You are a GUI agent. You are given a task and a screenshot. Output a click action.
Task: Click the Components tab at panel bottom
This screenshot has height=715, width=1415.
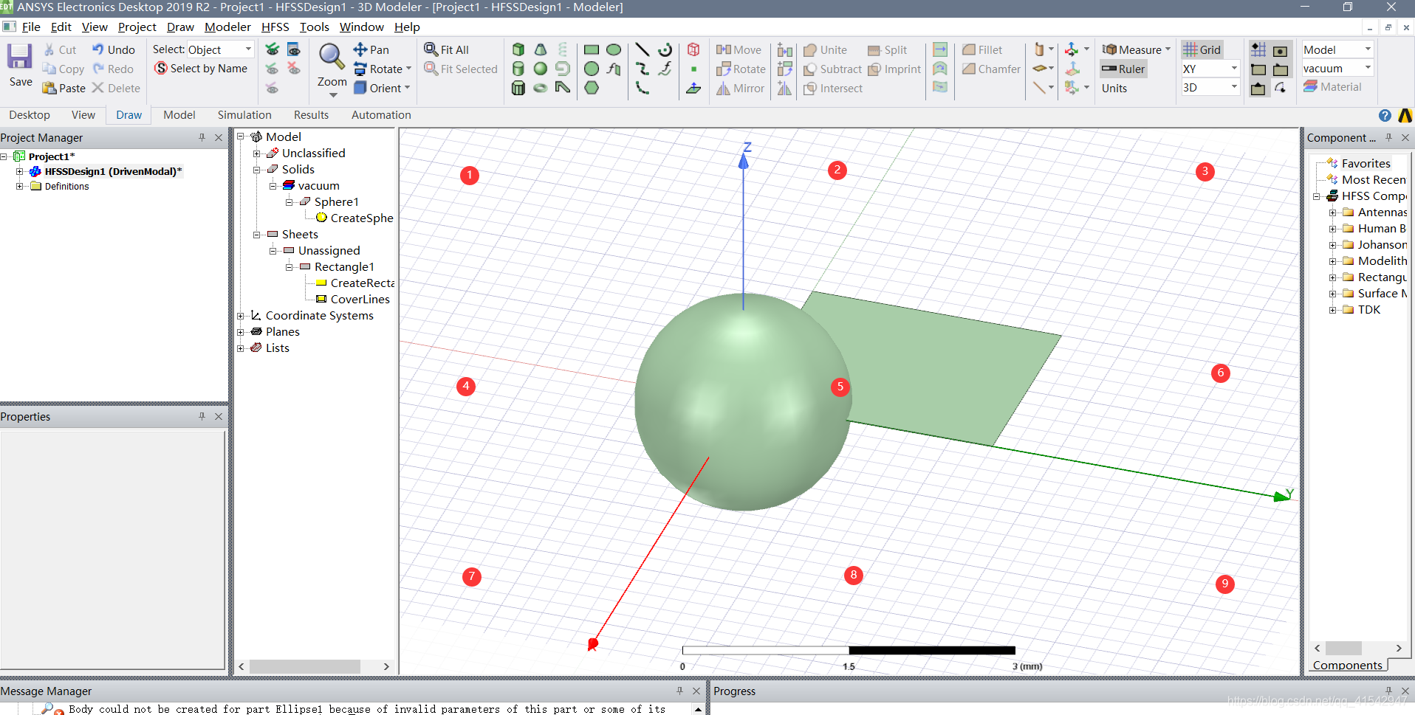pos(1347,665)
